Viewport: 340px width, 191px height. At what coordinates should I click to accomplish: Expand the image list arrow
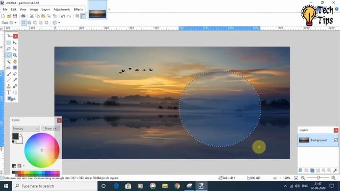109,10
